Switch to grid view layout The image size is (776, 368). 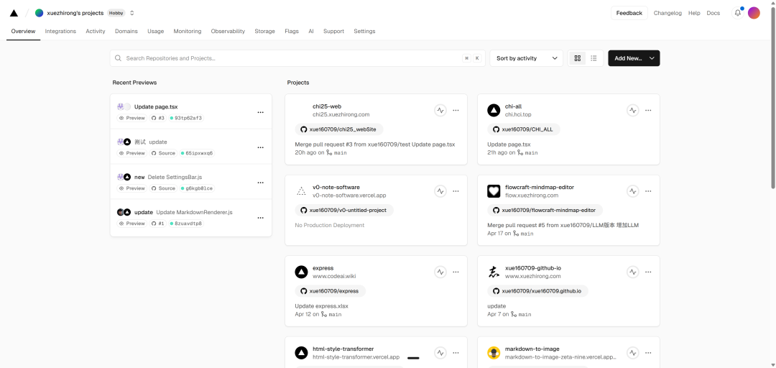578,58
